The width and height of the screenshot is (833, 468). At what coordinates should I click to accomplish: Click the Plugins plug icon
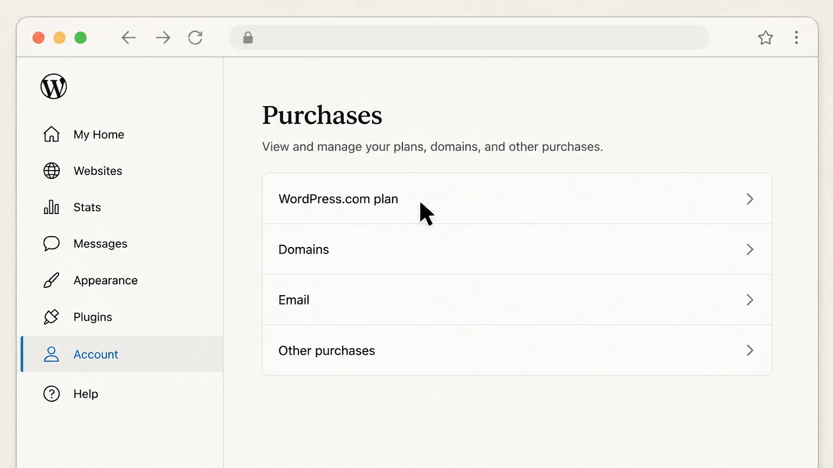click(x=52, y=317)
